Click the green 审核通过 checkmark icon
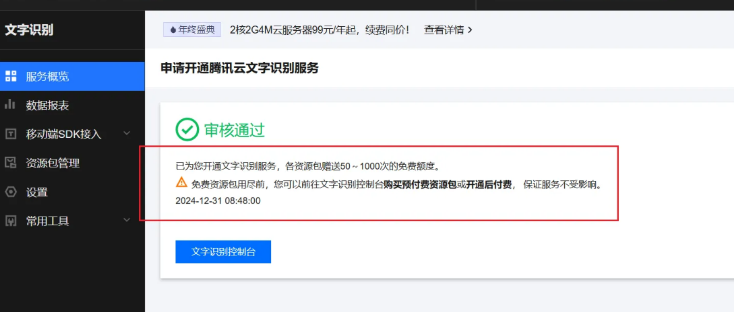The image size is (734, 312). click(x=187, y=129)
